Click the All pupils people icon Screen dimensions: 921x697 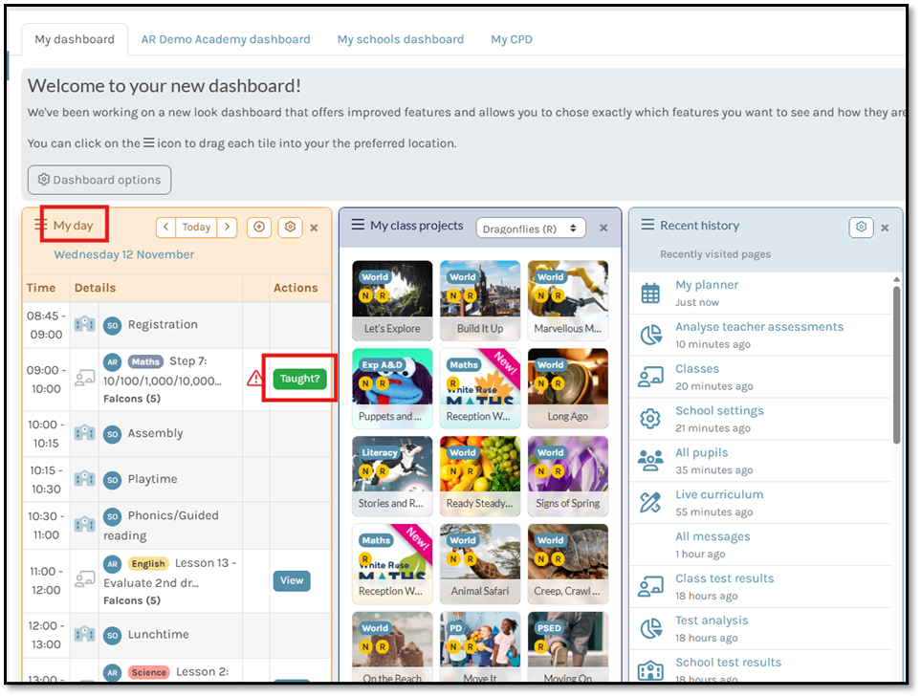[650, 461]
